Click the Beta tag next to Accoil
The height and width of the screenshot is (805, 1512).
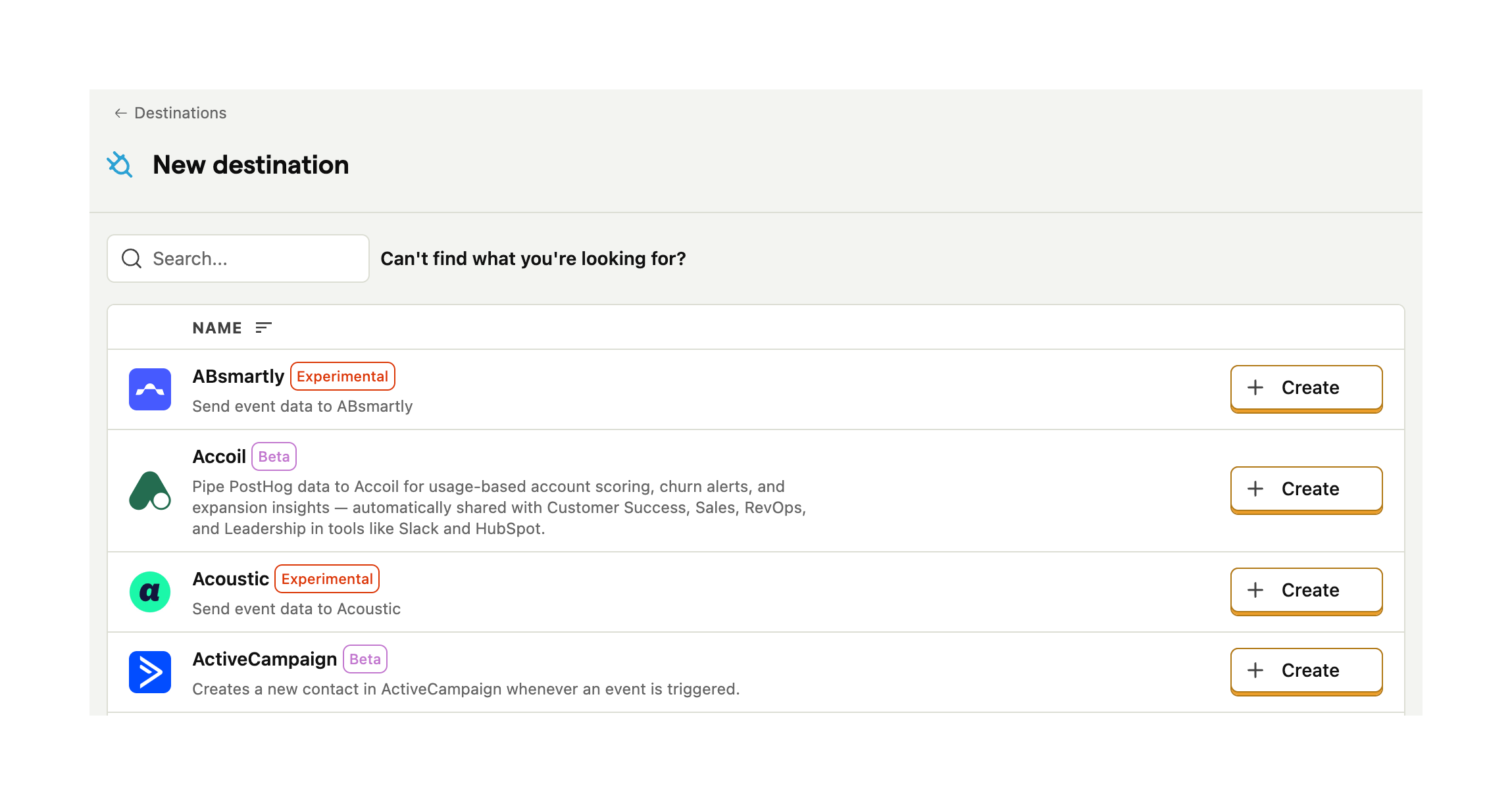(274, 456)
